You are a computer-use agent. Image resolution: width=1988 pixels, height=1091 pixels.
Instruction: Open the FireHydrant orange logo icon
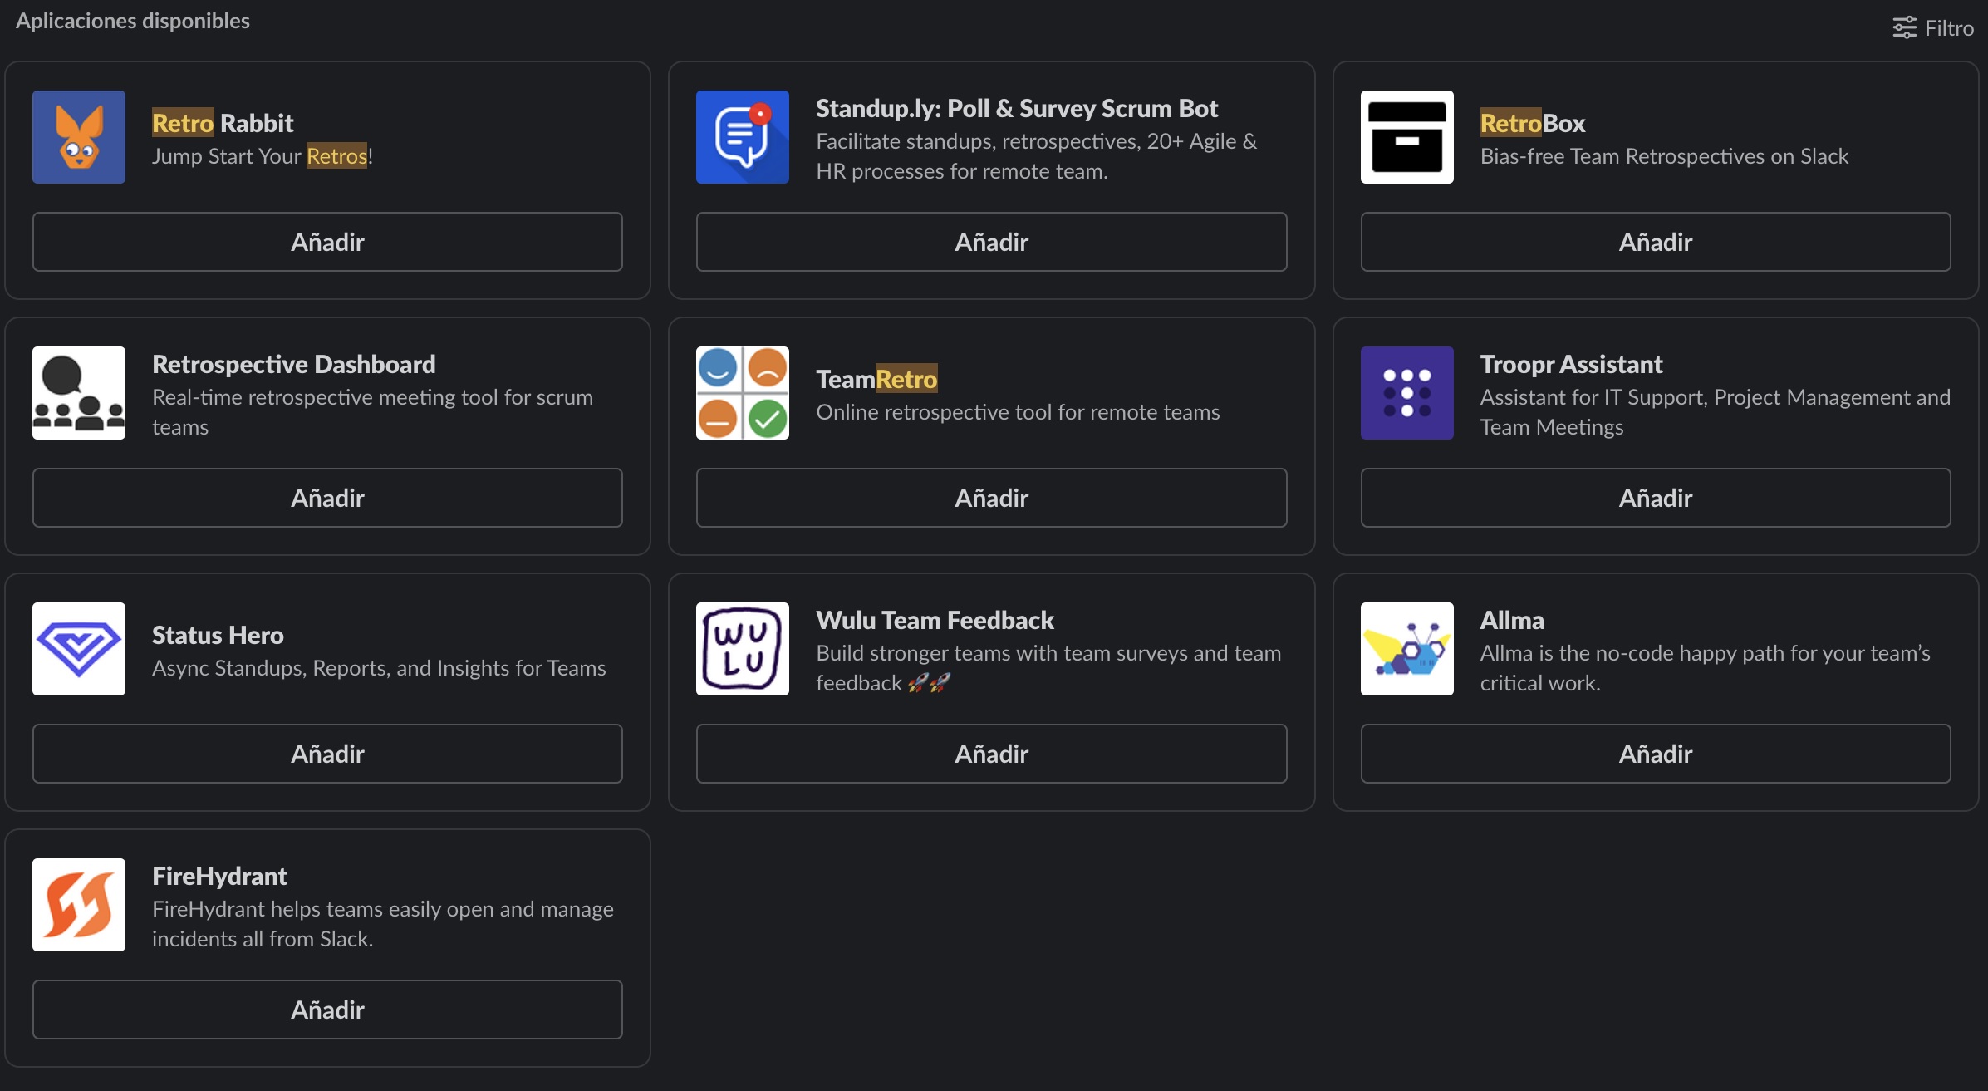(x=79, y=905)
